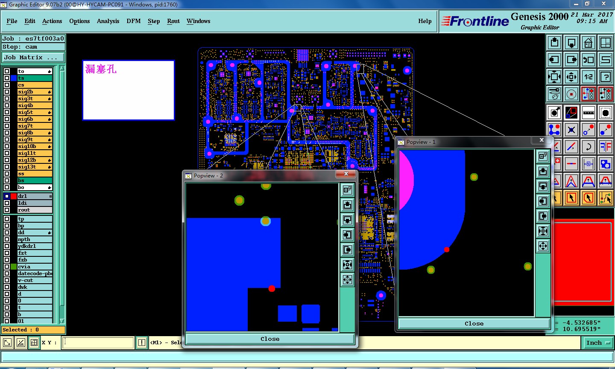Click pan left icon in Popview - 2
615x369 pixels.
348,235
